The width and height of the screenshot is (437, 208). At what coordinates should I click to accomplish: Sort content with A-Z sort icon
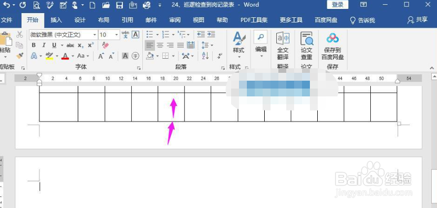pyautogui.click(x=205, y=56)
